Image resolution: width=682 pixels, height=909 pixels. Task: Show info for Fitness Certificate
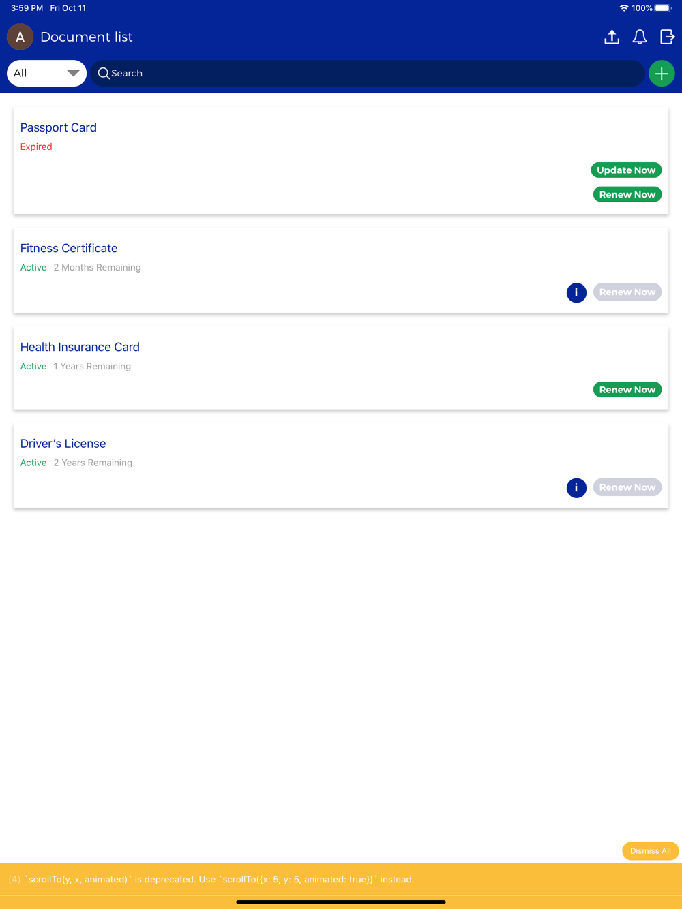pos(576,292)
